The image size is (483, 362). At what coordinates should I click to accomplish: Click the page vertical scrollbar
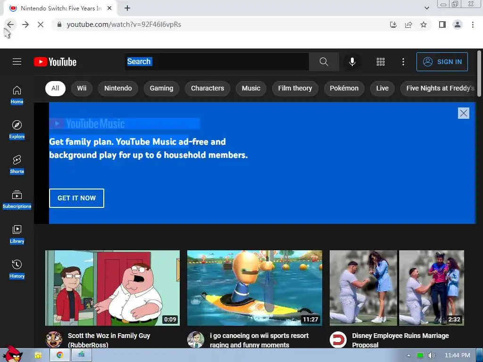point(479,74)
